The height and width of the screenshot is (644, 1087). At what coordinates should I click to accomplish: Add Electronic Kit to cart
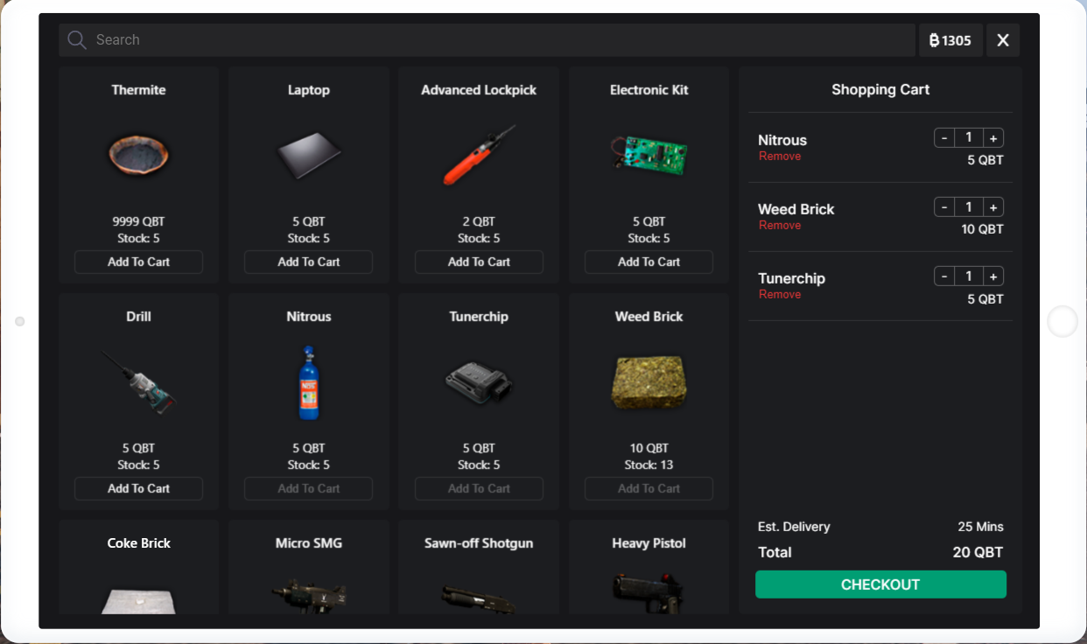[649, 262]
